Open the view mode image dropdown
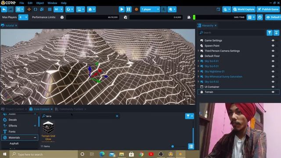The width and height of the screenshot is (281, 158). [x=80, y=9]
